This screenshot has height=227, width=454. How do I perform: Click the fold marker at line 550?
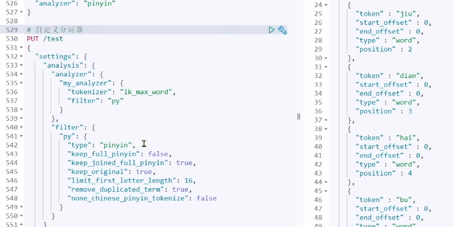point(22,216)
